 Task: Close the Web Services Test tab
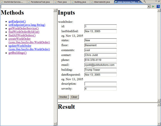139,2
